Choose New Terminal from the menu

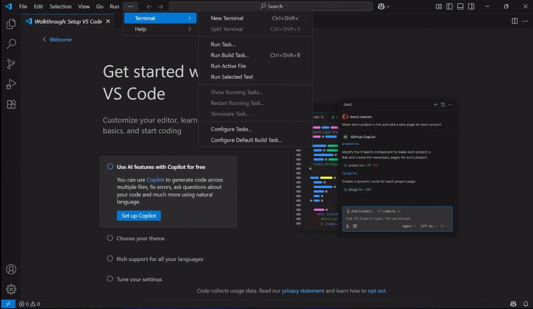[255, 18]
